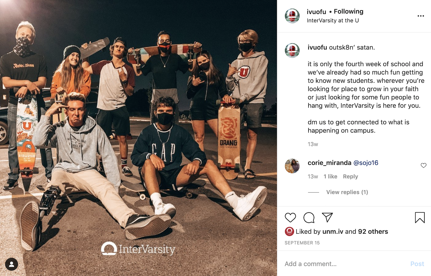View the 92 others likes list
Screen dimensions: 431x276
(x=373, y=232)
